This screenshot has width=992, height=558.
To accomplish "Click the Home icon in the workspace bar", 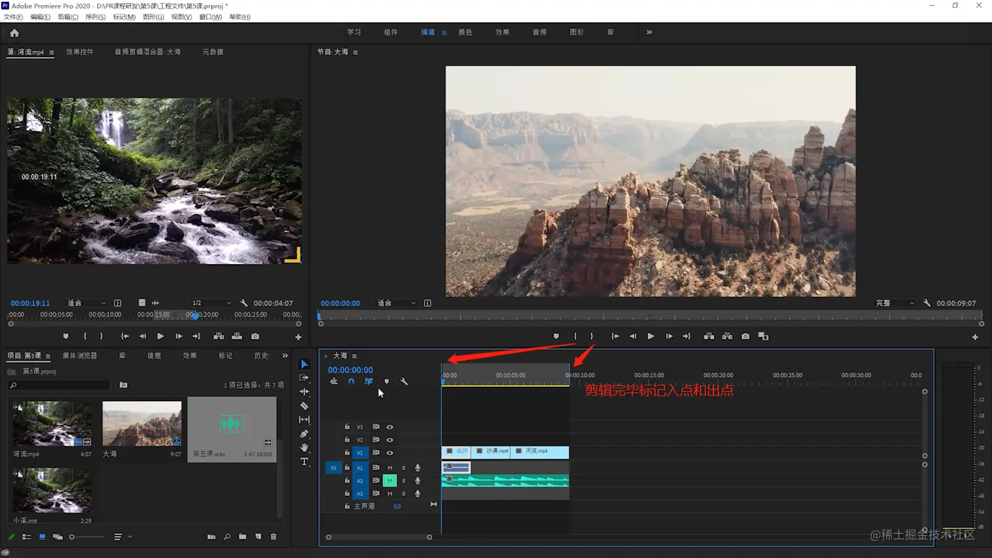I will (14, 33).
